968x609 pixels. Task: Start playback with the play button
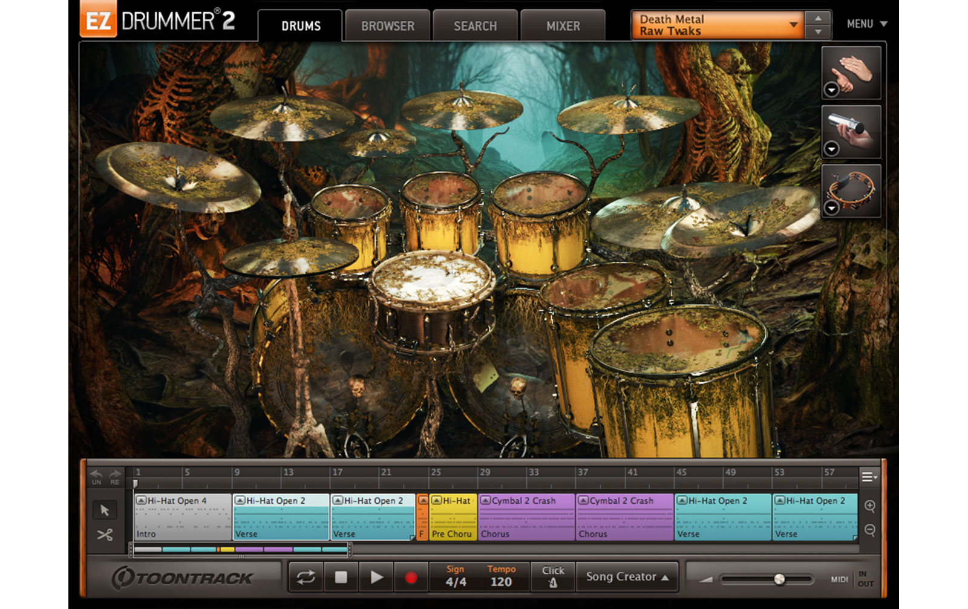click(376, 578)
